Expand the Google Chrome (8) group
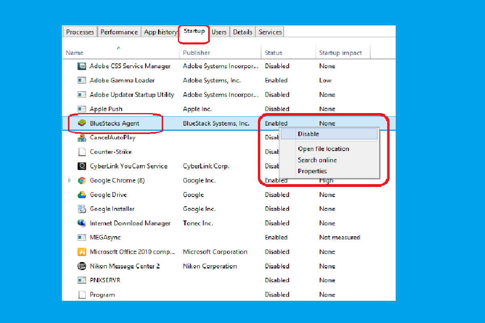485x323 pixels. pos(70,180)
